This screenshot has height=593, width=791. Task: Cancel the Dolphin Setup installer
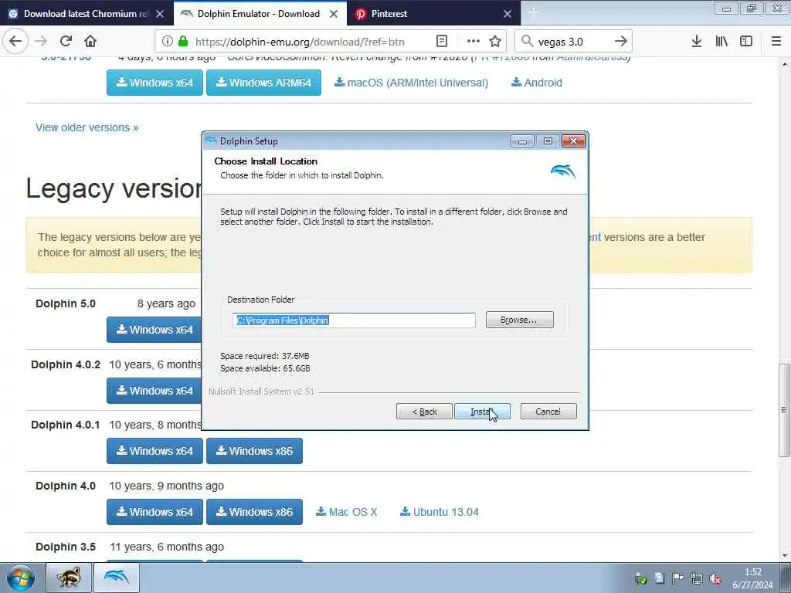[x=548, y=412]
